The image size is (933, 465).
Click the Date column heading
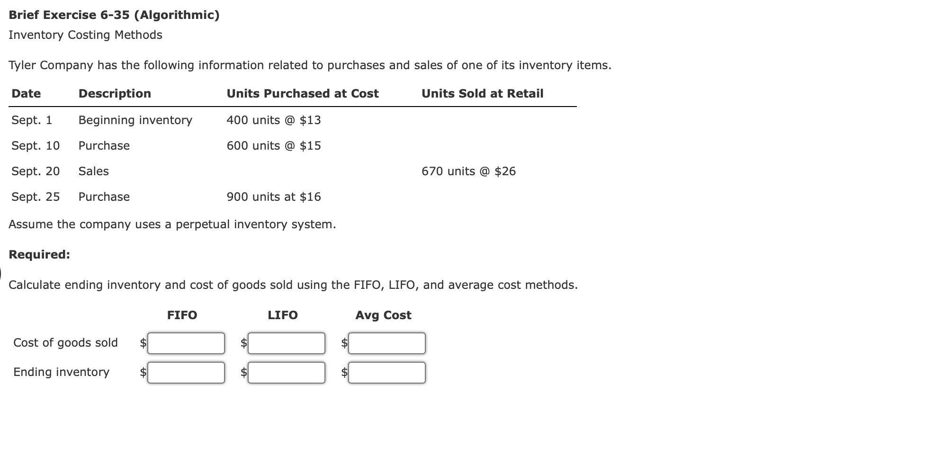(x=26, y=93)
